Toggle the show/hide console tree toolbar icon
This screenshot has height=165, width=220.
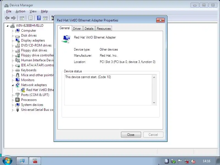pyautogui.click(x=22, y=18)
